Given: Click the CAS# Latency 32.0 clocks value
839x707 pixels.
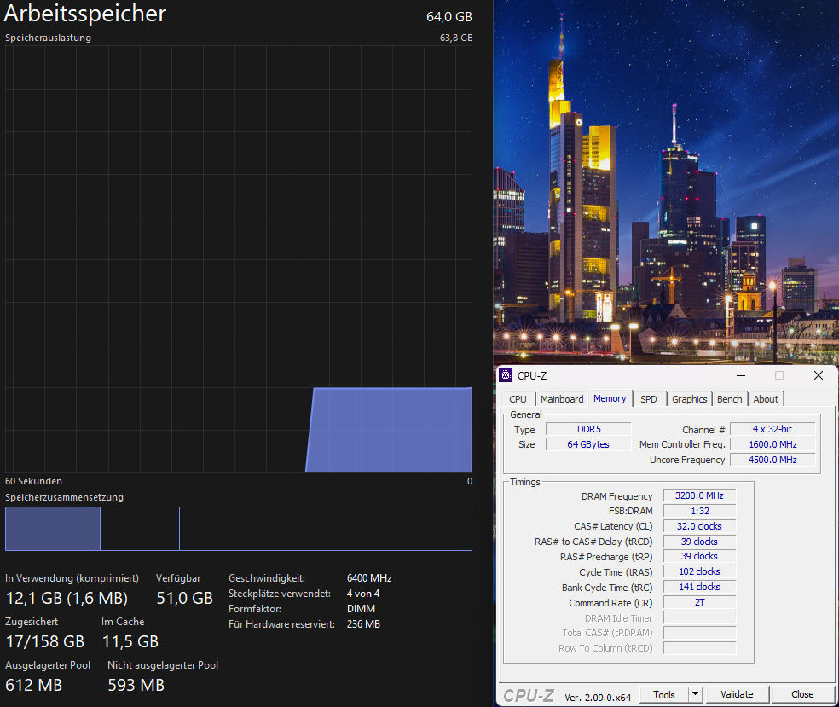Looking at the screenshot, I should click(699, 526).
